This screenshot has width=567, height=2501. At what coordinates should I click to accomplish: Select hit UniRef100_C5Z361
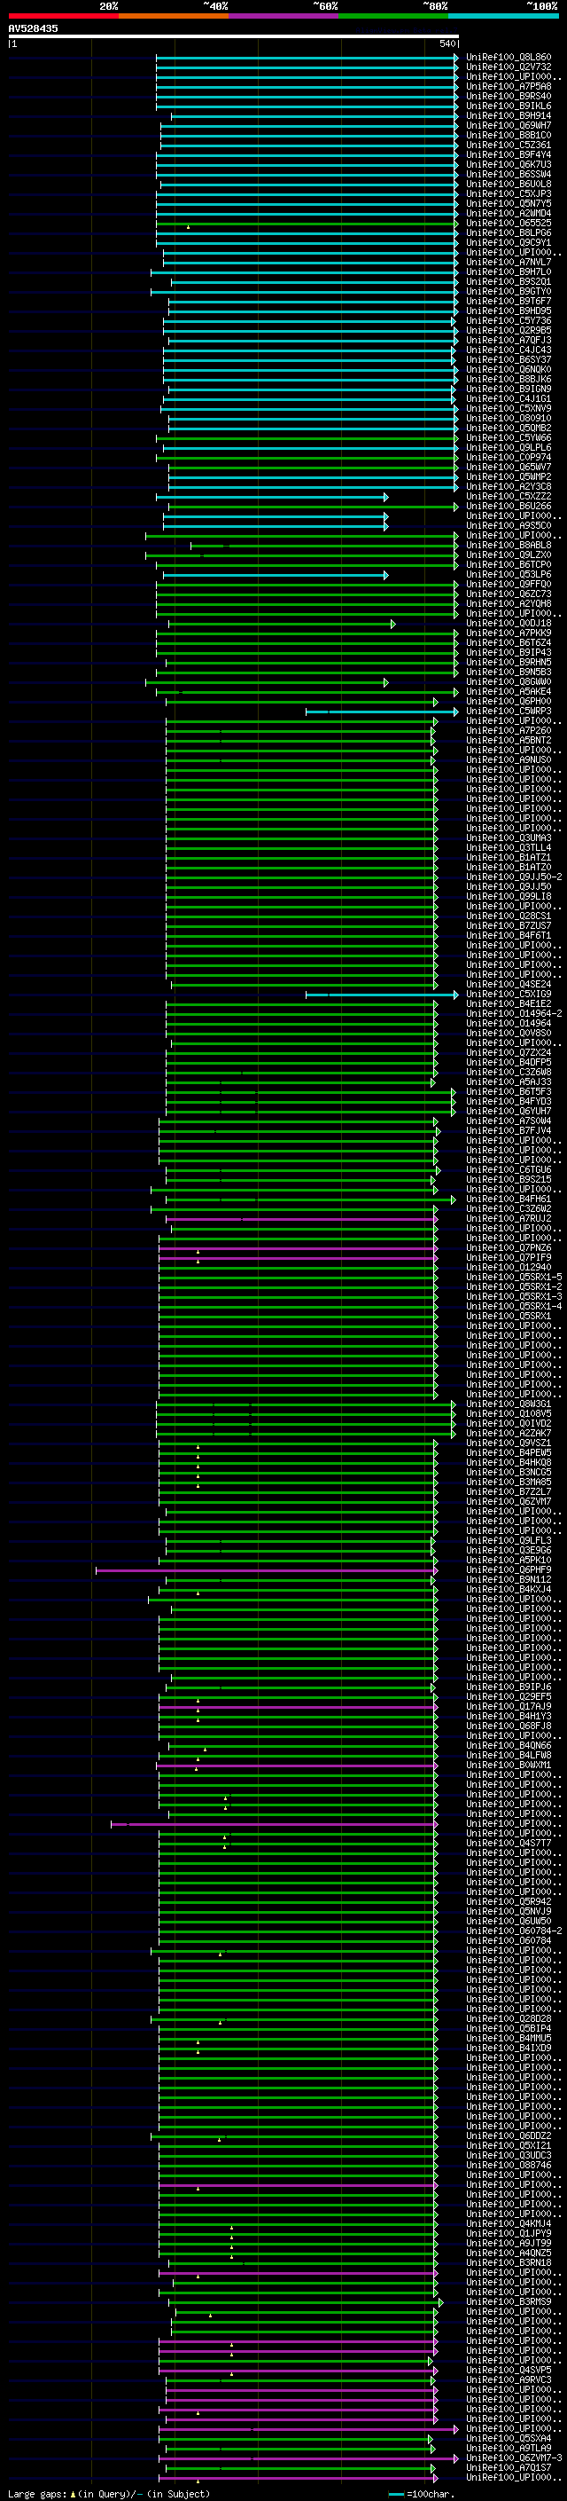coord(509,145)
